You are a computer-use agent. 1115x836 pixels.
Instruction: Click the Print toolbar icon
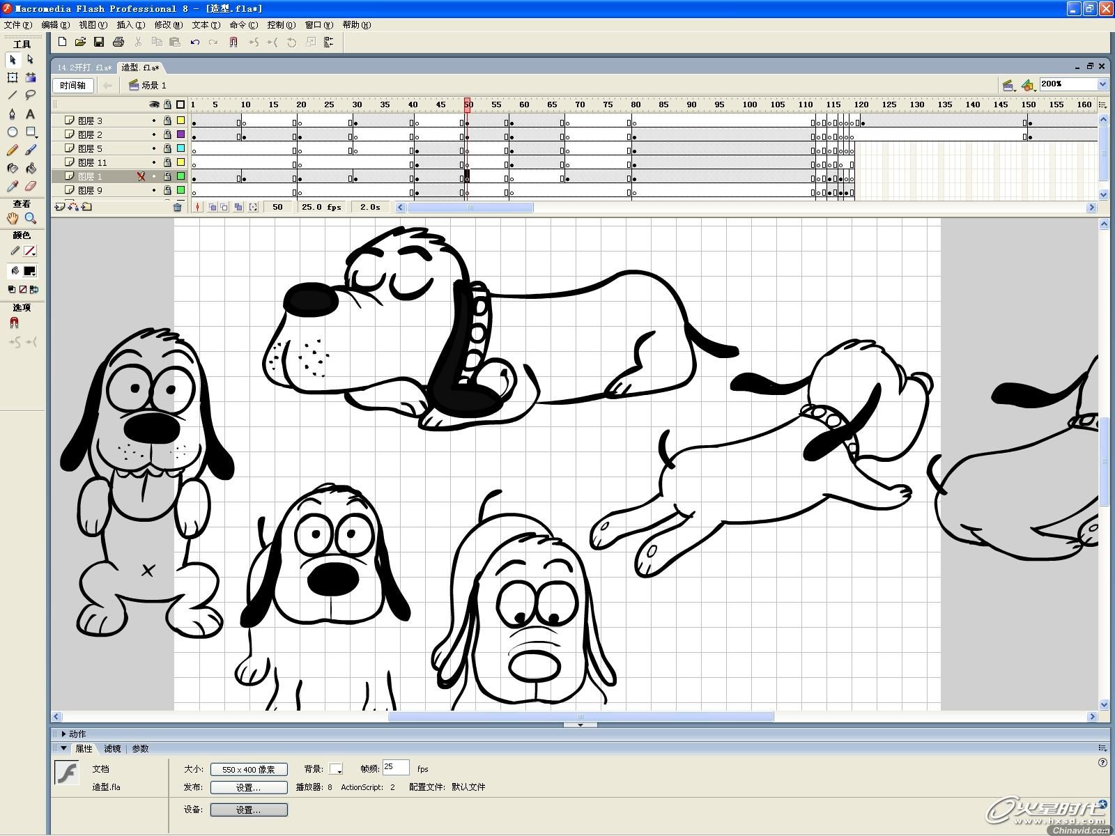point(118,42)
